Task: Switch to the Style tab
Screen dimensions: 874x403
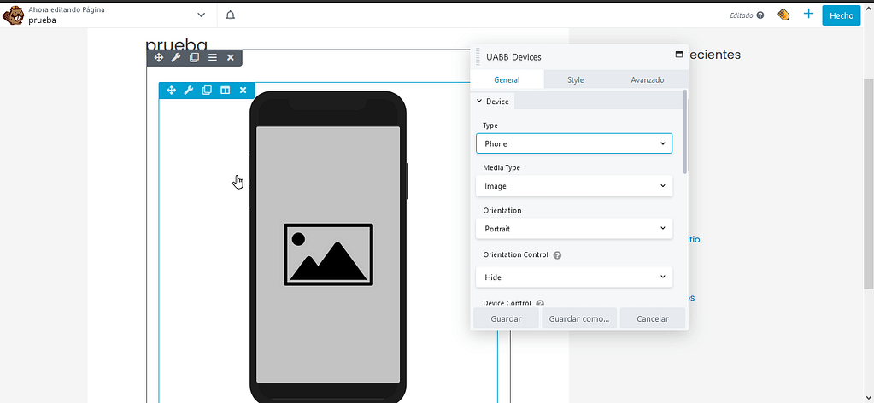Action: point(576,79)
